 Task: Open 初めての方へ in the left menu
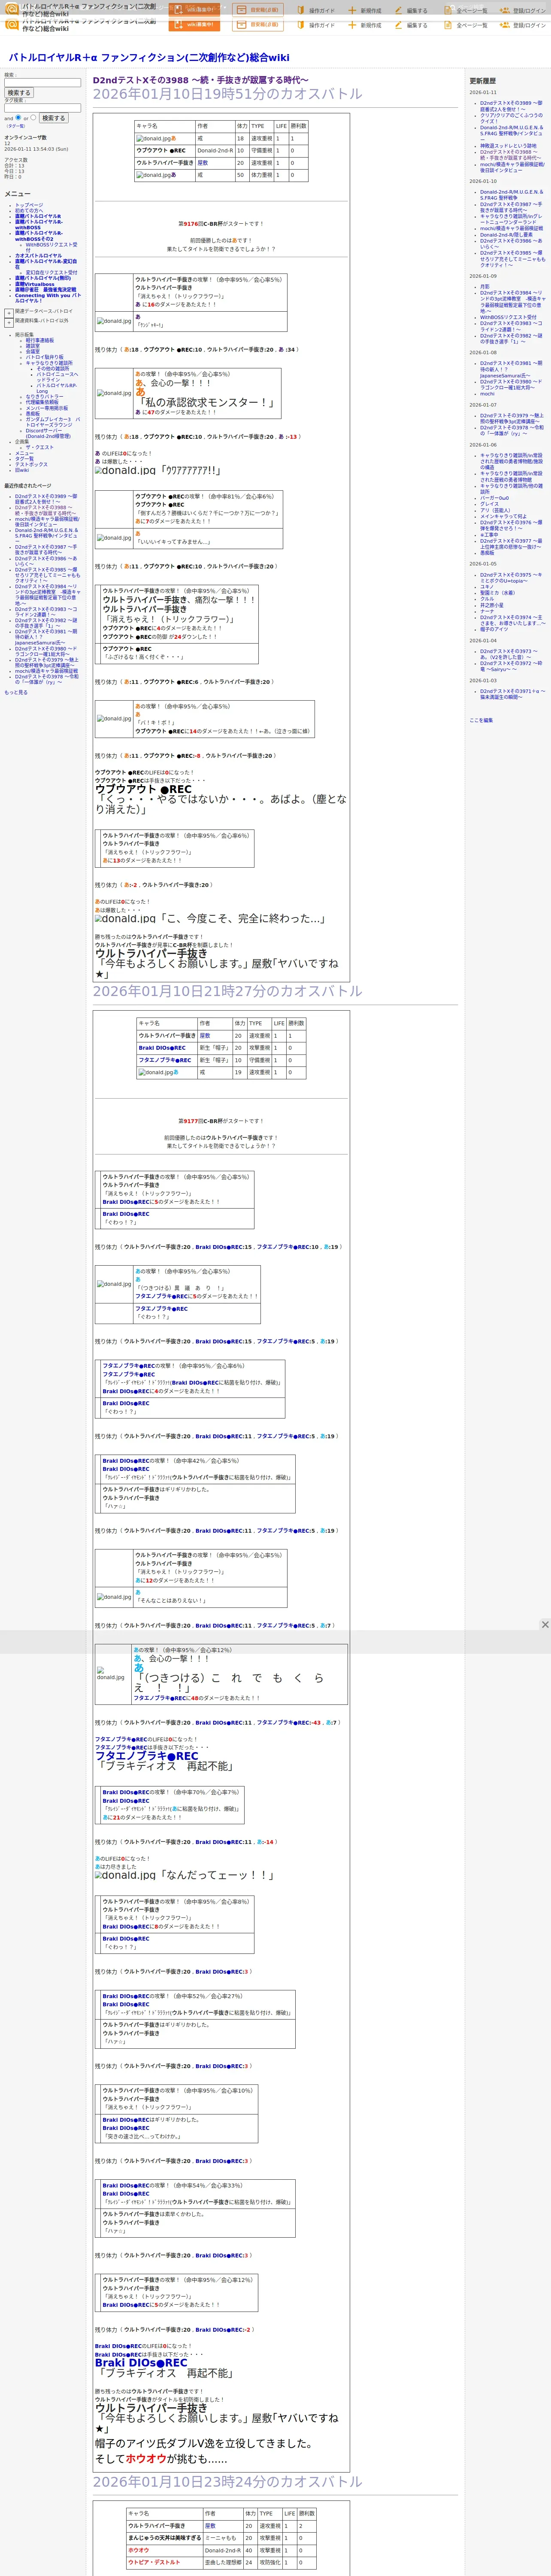pyautogui.click(x=29, y=211)
